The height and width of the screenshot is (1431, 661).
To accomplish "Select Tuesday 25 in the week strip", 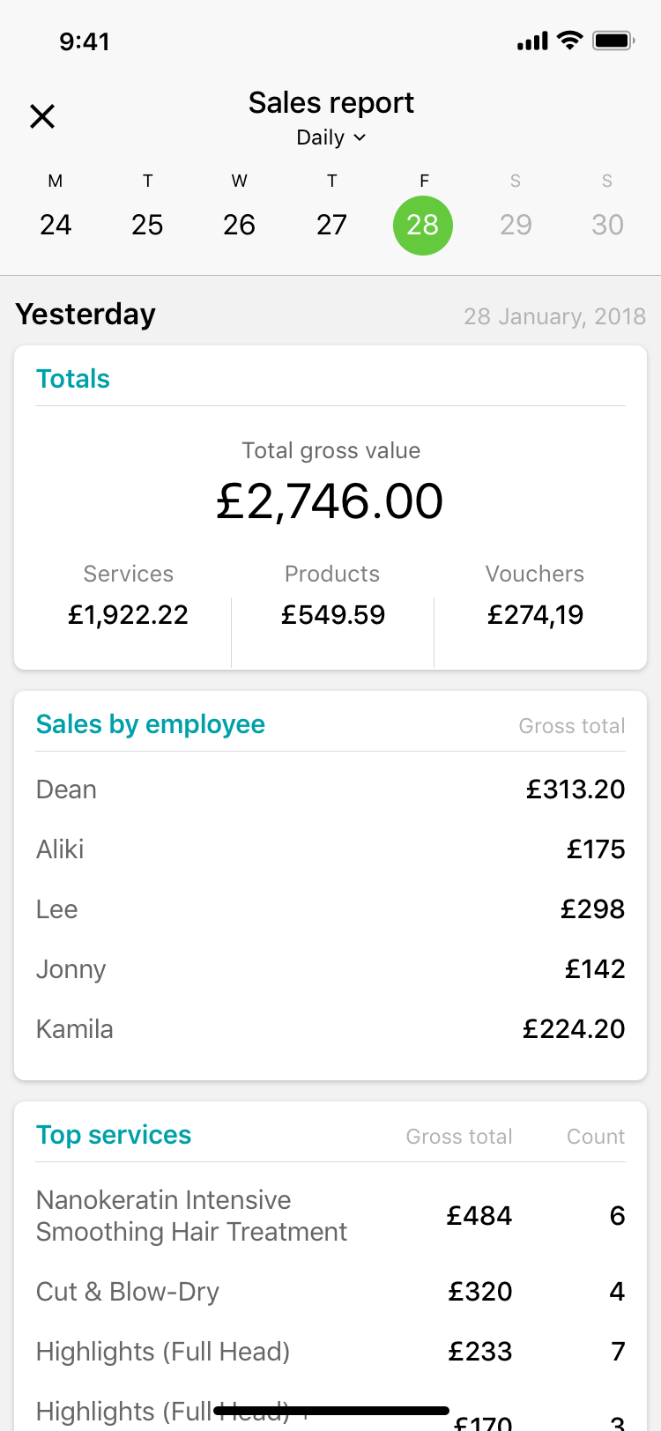I will click(147, 225).
